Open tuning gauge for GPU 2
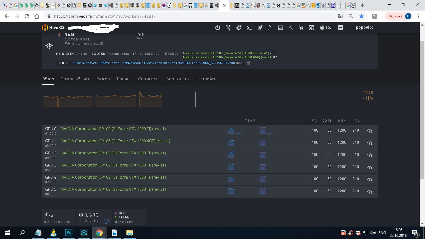Image resolution: width=425 pixels, height=239 pixels. click(370, 155)
